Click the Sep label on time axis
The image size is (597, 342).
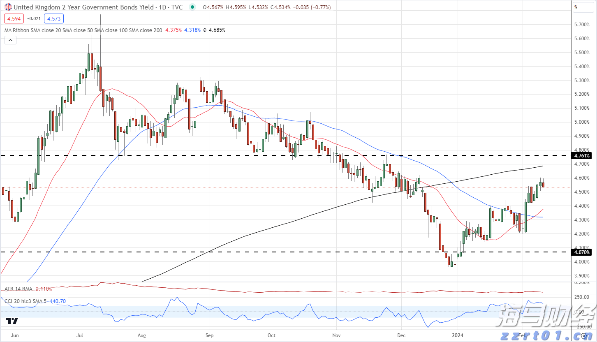click(209, 335)
